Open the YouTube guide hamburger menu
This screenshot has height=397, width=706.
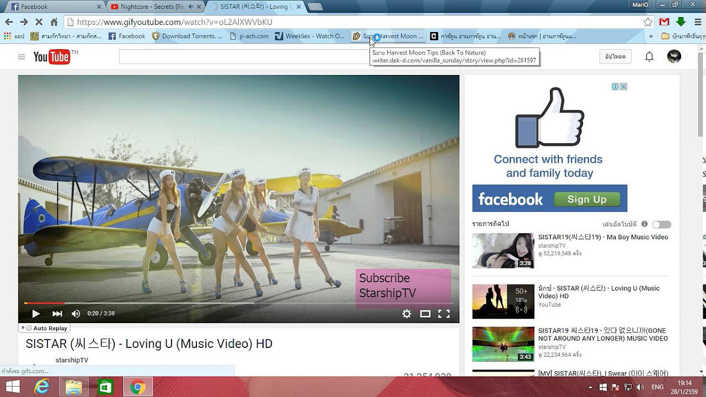click(22, 57)
